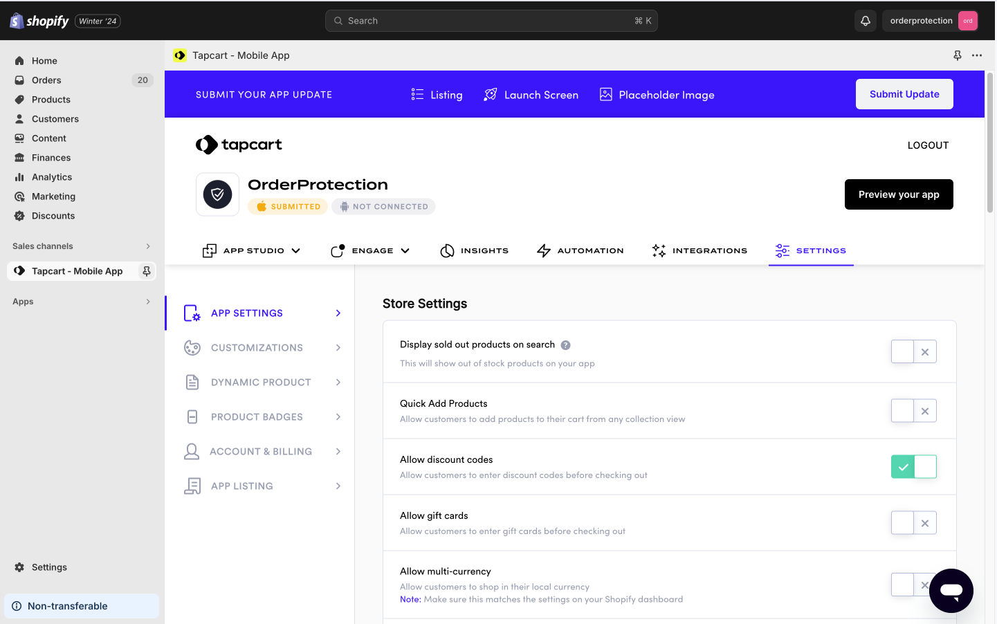This screenshot has width=997, height=624.
Task: Open the notifications bell
Action: pos(865,21)
